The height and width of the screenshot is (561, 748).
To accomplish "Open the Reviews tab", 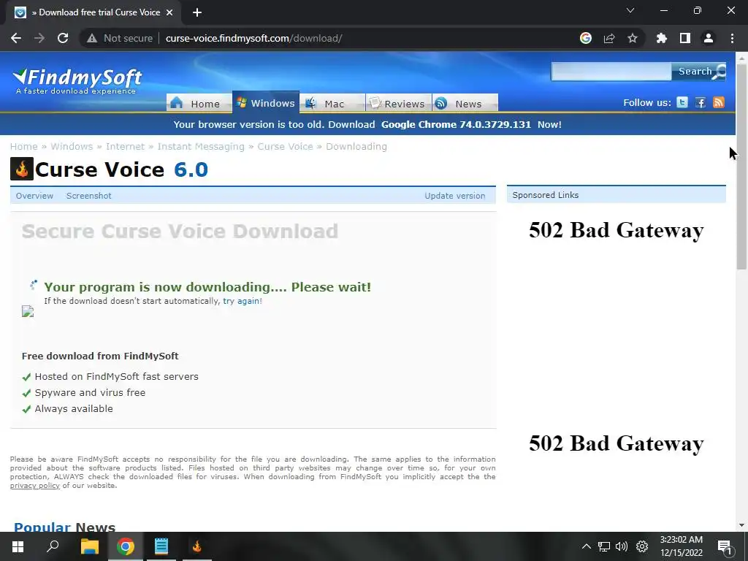I will click(399, 103).
